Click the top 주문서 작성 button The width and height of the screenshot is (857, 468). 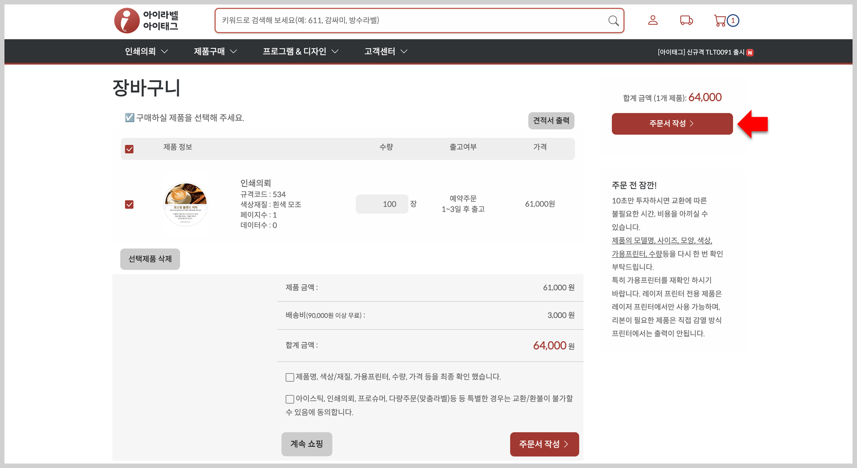click(x=672, y=124)
